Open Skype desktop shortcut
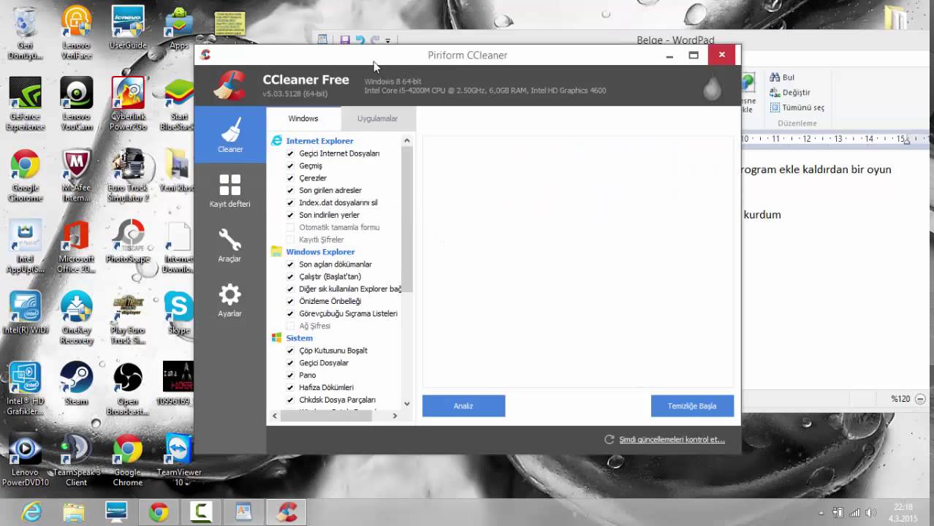This screenshot has width=934, height=526. [x=178, y=313]
